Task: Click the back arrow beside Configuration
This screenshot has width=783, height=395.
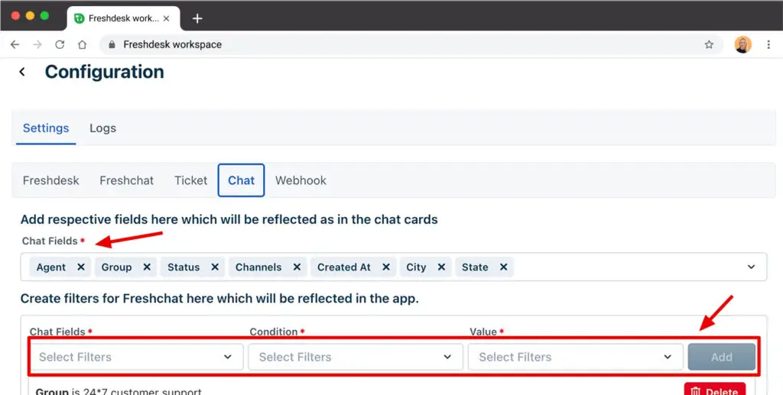Action: pos(22,72)
